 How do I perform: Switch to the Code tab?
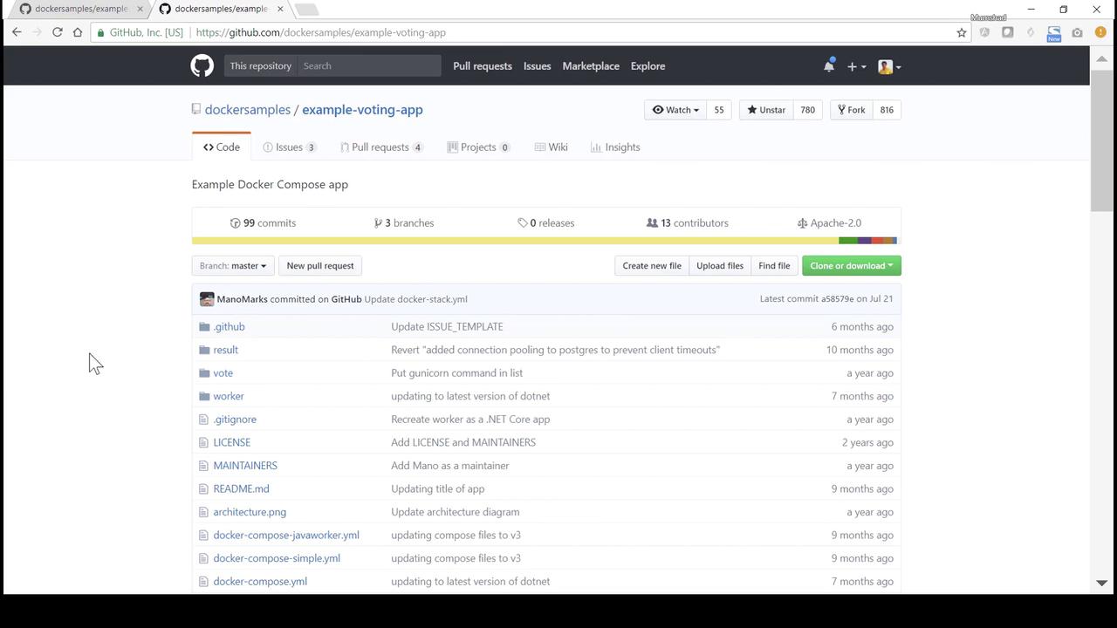coord(222,147)
